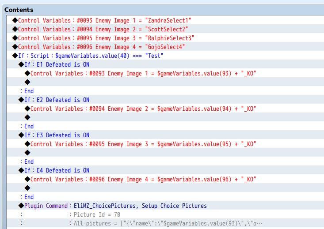
Task: Select the End line of E4 condition
Action: coord(165,197)
